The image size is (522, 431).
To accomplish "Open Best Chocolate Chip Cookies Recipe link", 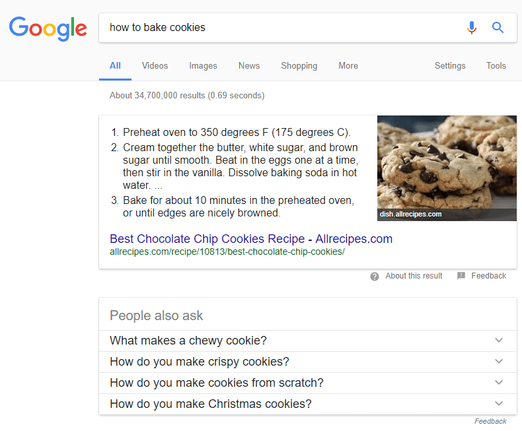I will (x=251, y=239).
